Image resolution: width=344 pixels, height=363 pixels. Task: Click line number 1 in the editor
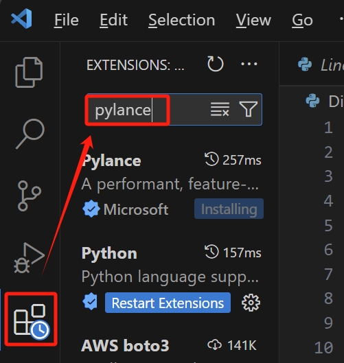click(x=328, y=128)
